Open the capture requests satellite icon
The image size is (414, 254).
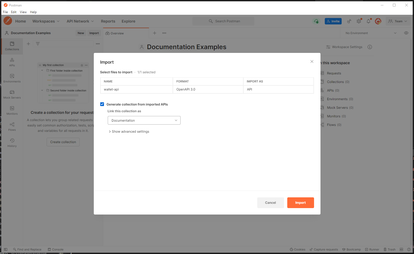[349, 21]
